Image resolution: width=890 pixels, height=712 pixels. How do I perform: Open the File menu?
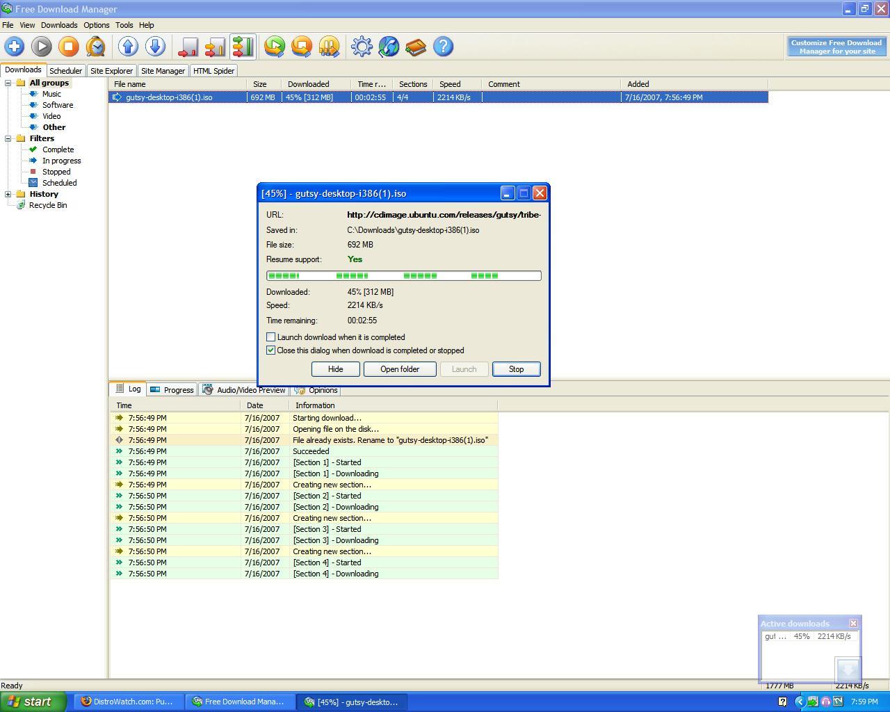pos(8,25)
